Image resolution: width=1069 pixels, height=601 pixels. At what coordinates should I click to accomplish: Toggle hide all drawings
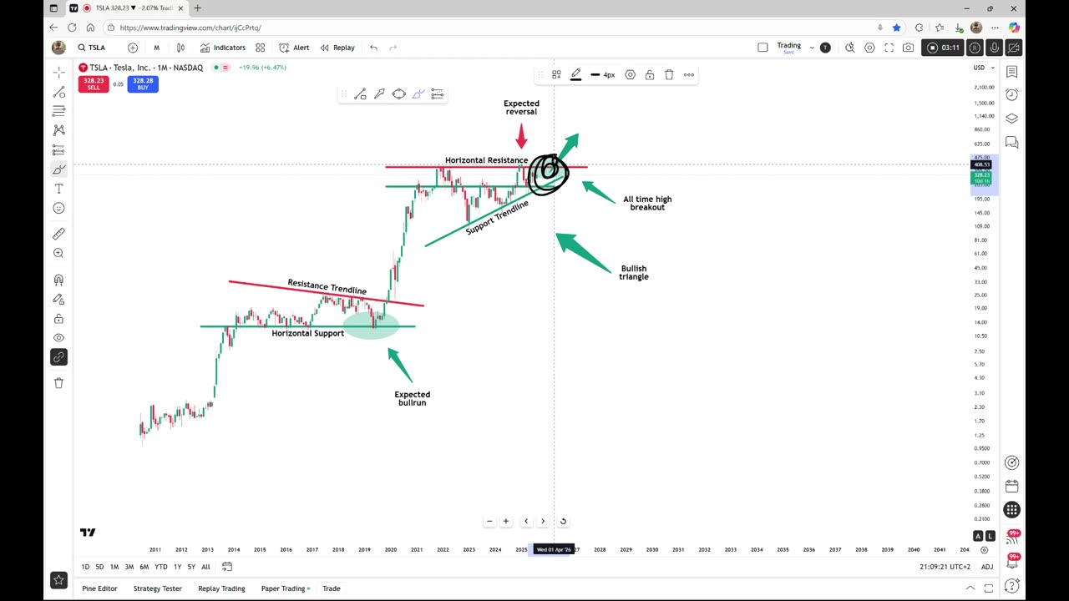point(58,338)
